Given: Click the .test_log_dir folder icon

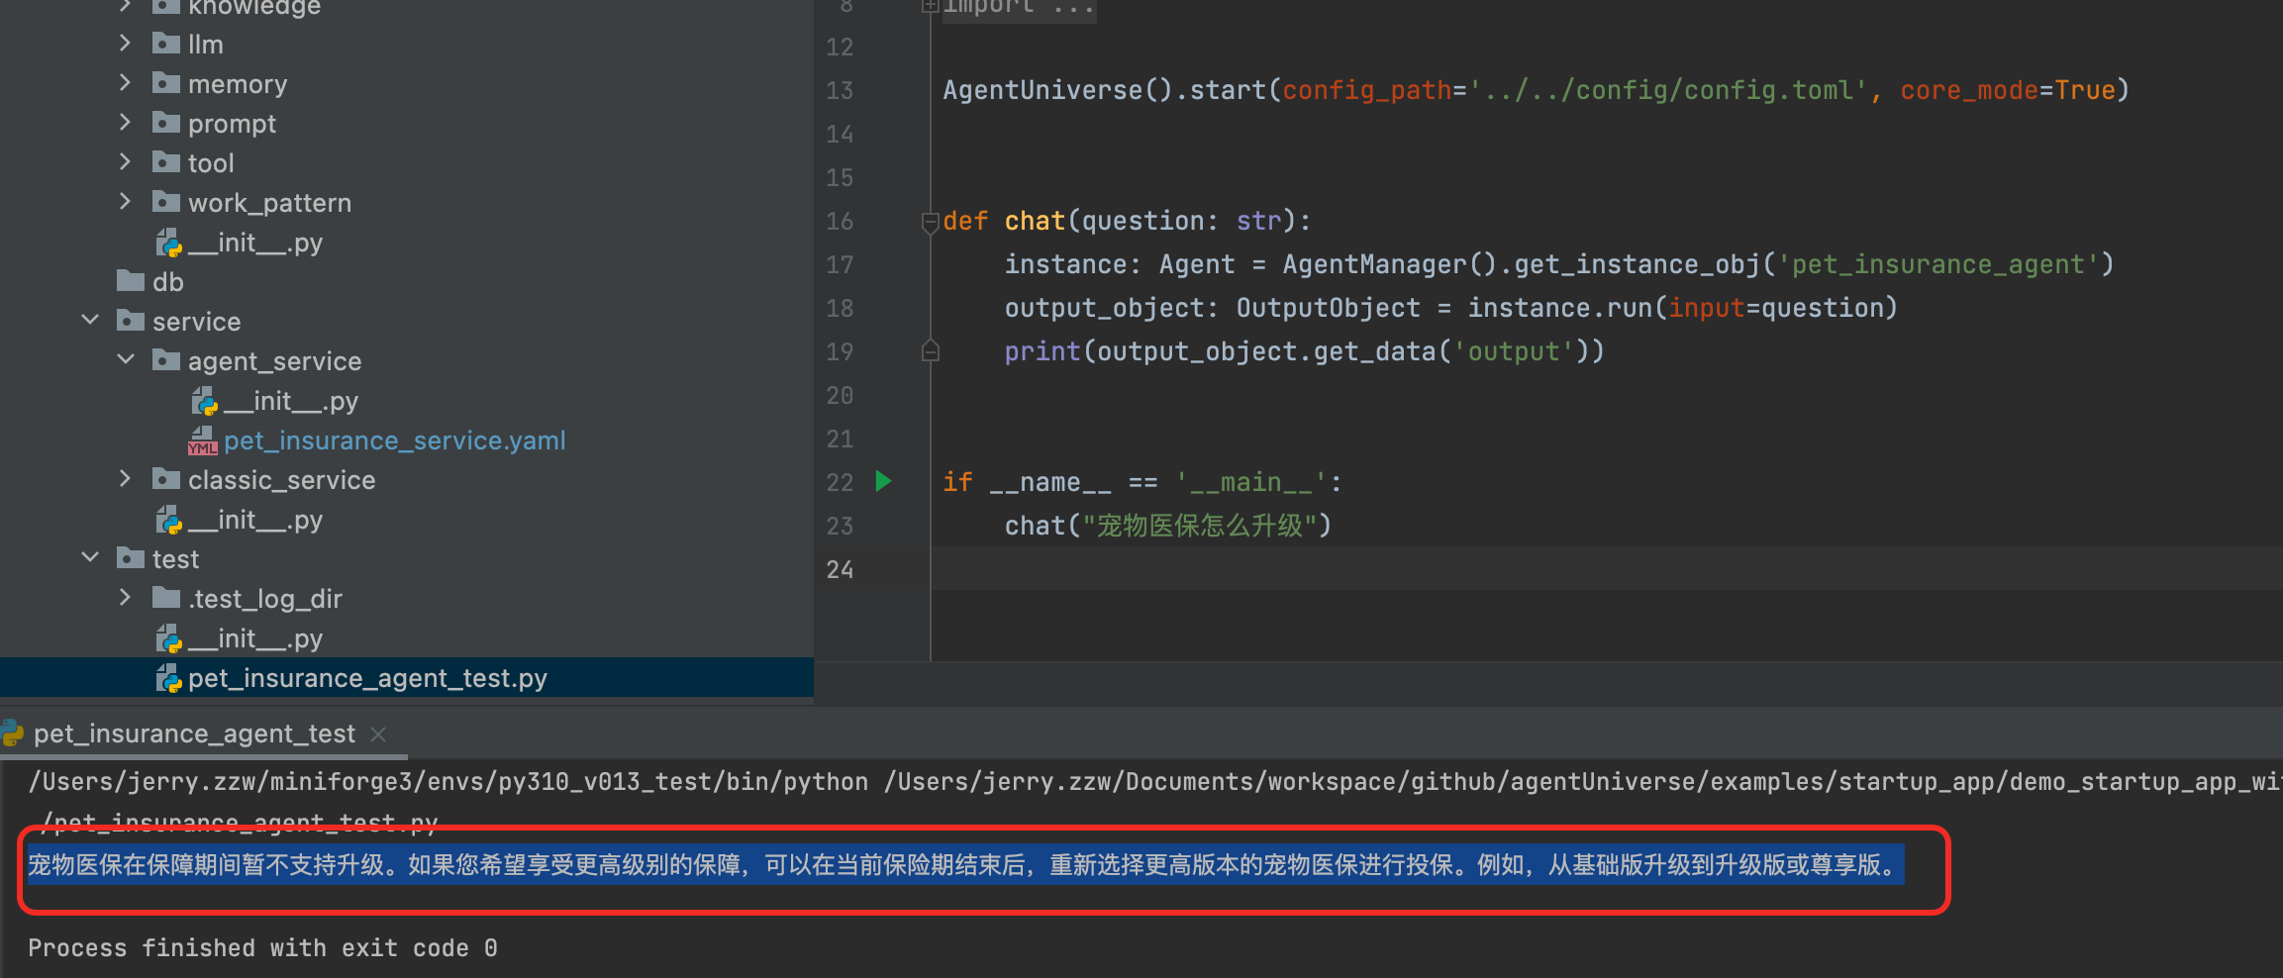Looking at the screenshot, I should tap(166, 599).
